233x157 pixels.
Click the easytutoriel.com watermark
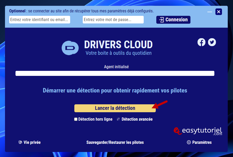(x=198, y=131)
